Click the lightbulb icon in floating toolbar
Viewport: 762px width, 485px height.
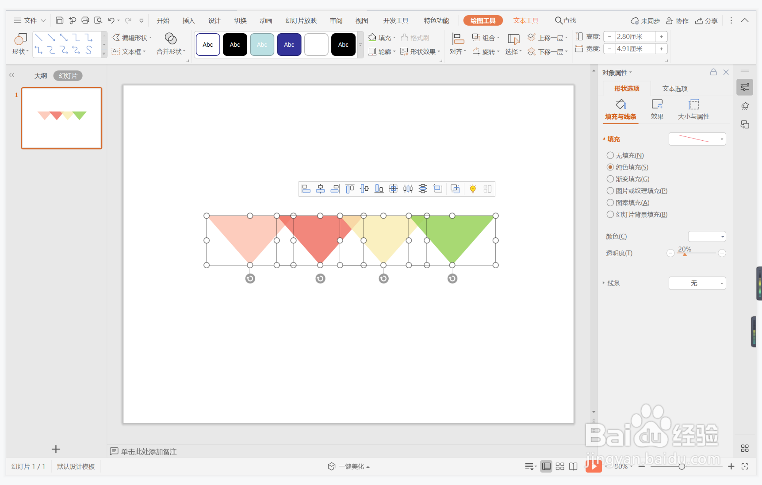pyautogui.click(x=473, y=189)
